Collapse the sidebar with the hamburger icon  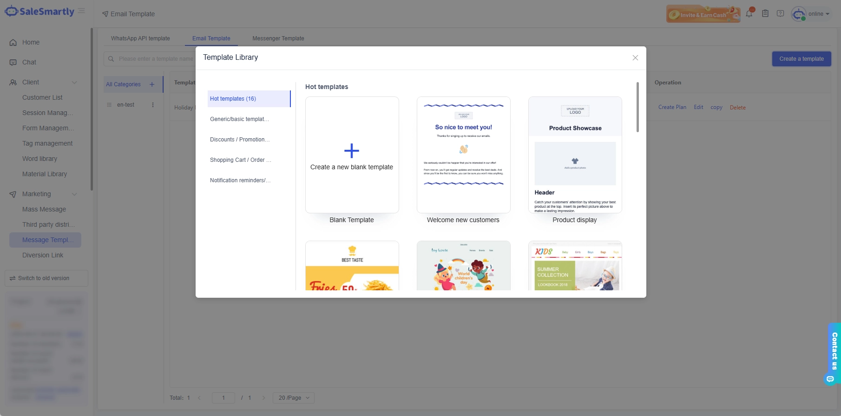coord(82,11)
